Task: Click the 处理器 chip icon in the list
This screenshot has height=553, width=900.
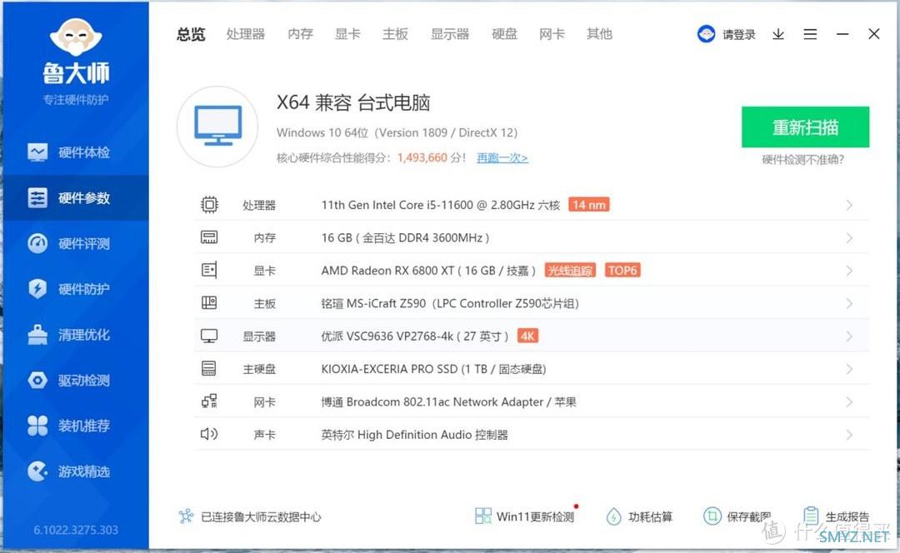Action: [x=209, y=205]
